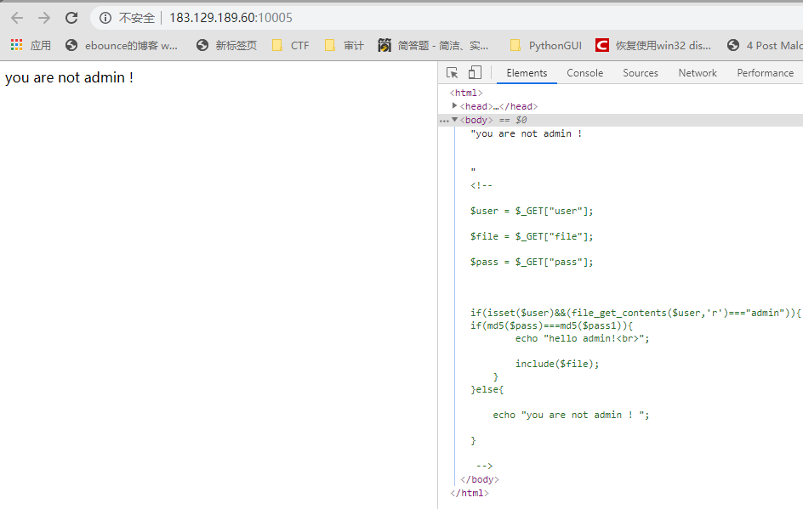Click the browser back arrow
803x509 pixels.
click(17, 18)
